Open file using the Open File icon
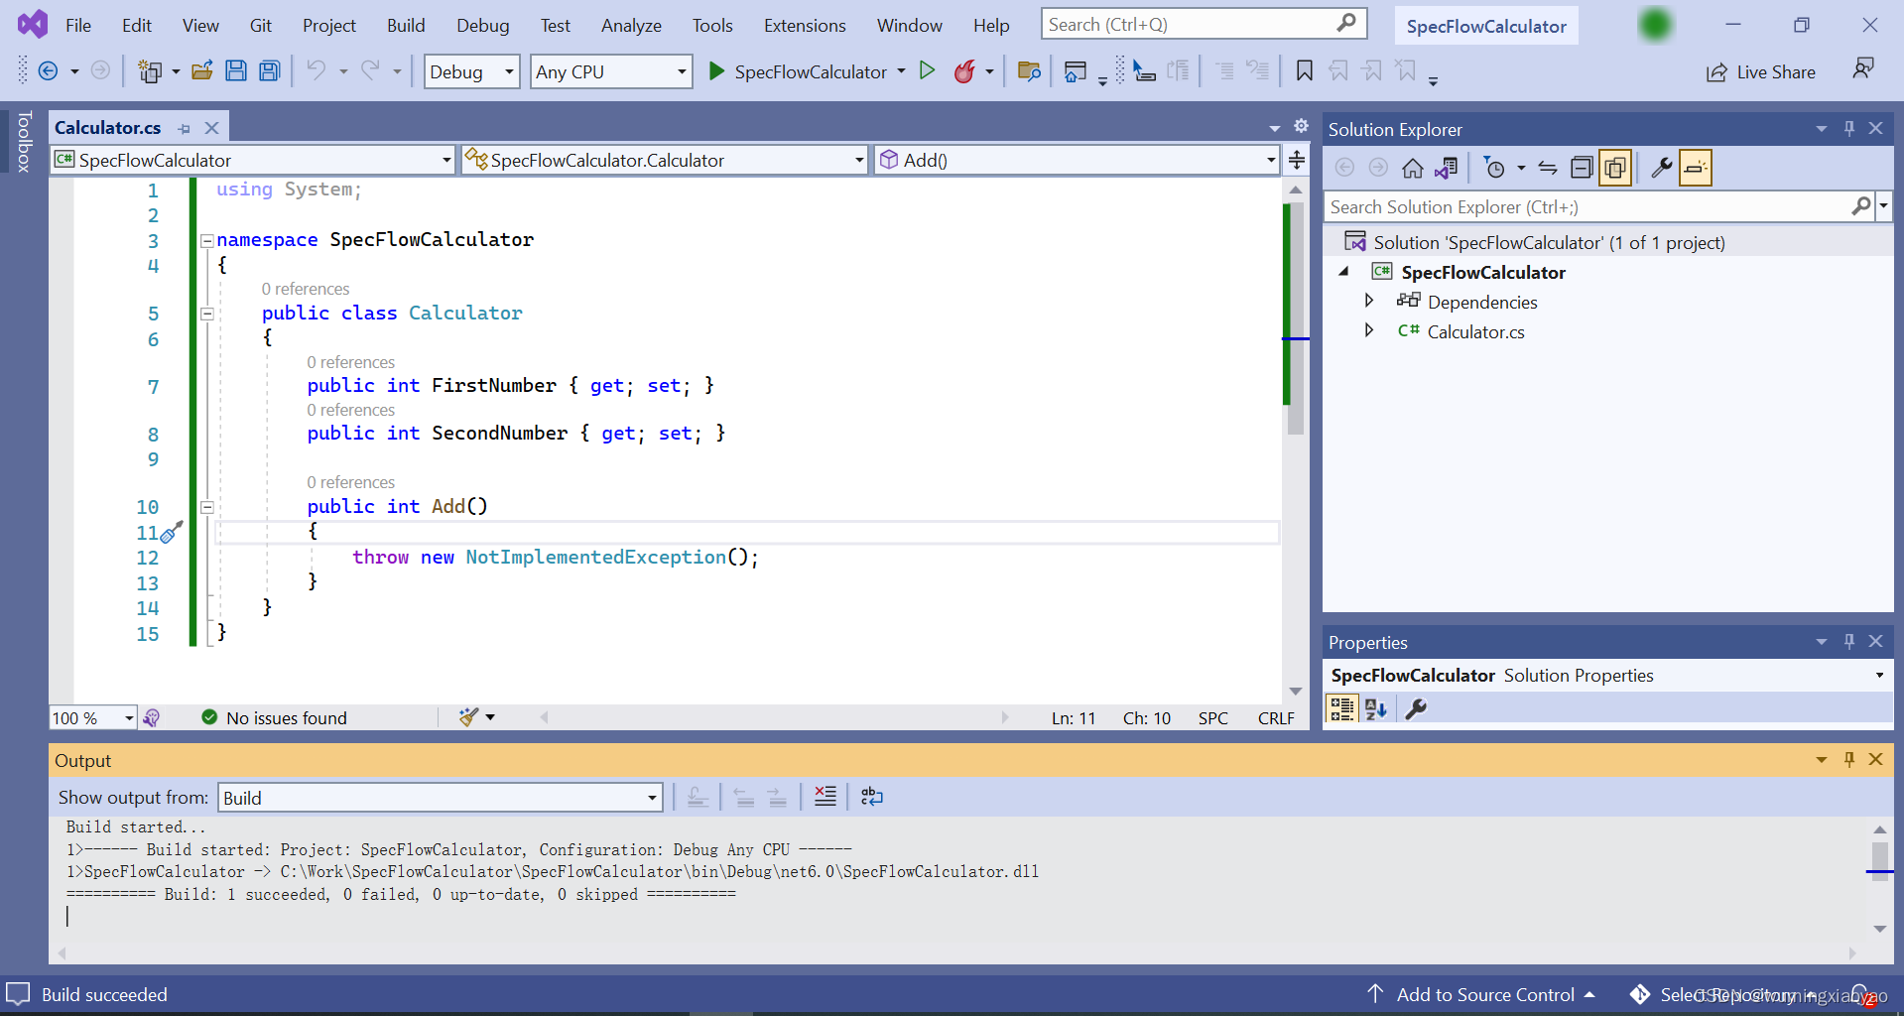The image size is (1904, 1016). pos(202,70)
